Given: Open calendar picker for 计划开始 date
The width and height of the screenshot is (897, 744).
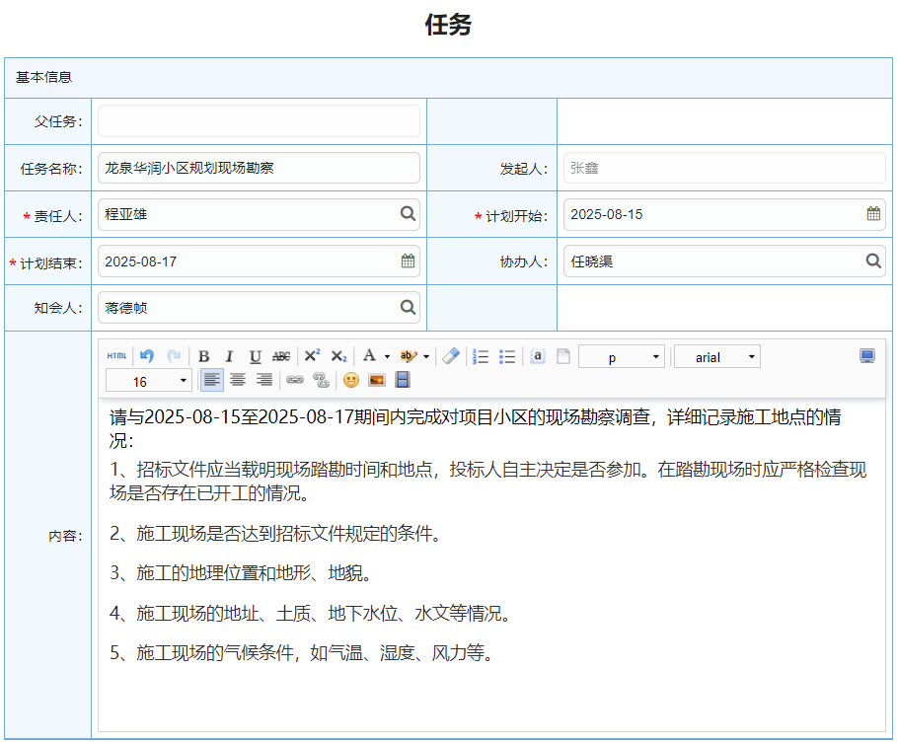Looking at the screenshot, I should coord(873,214).
